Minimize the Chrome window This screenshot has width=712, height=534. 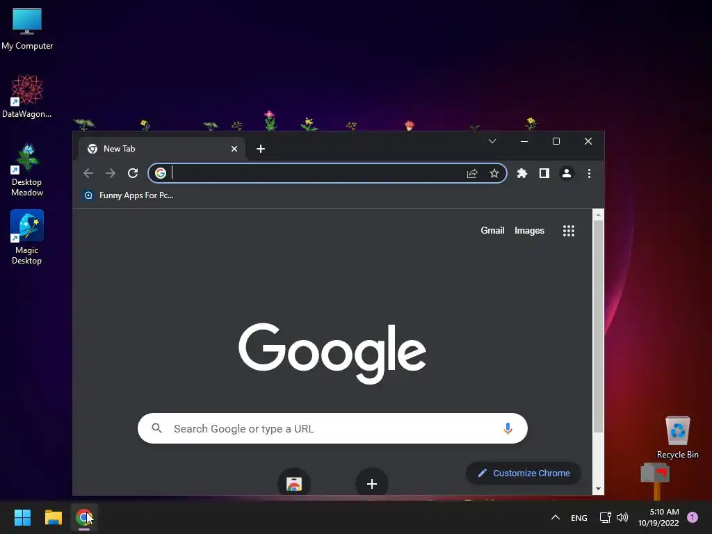(524, 141)
